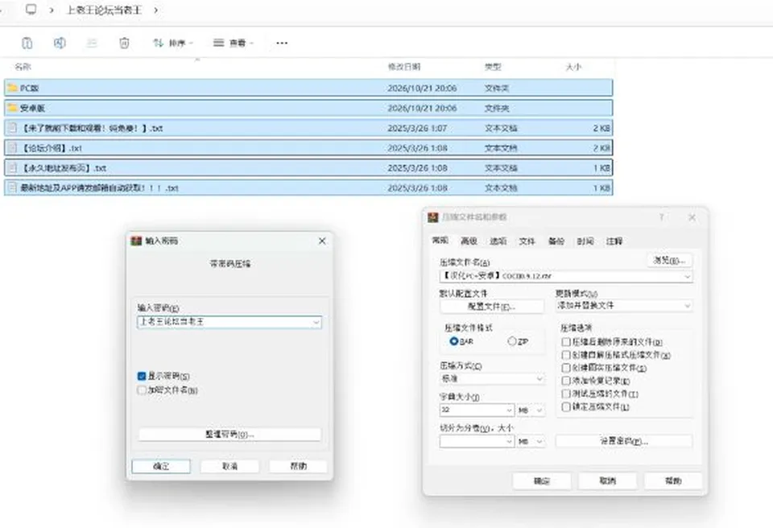Click 取消 in the archive name dialog
The image size is (773, 528).
tap(607, 481)
